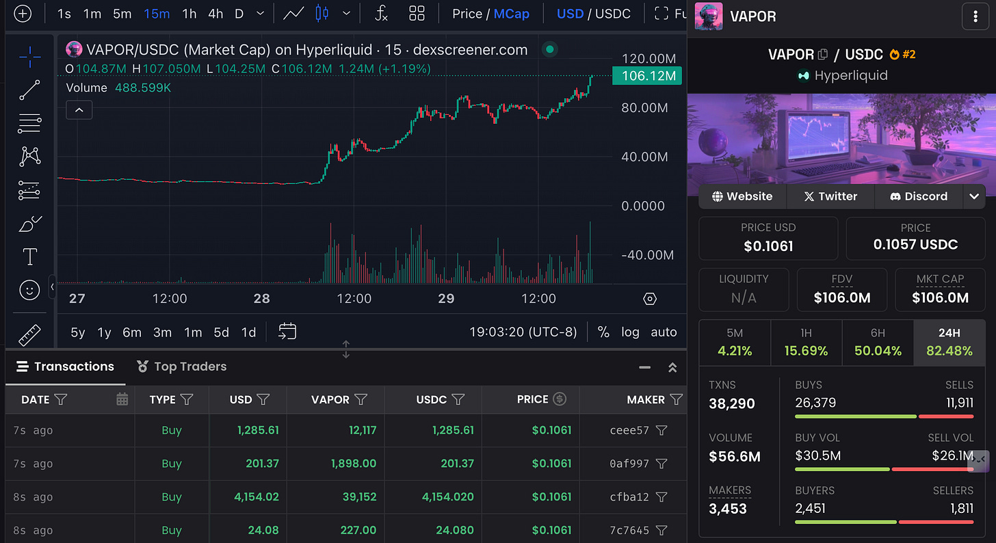Filter transactions by VAPOR amount

(362, 399)
